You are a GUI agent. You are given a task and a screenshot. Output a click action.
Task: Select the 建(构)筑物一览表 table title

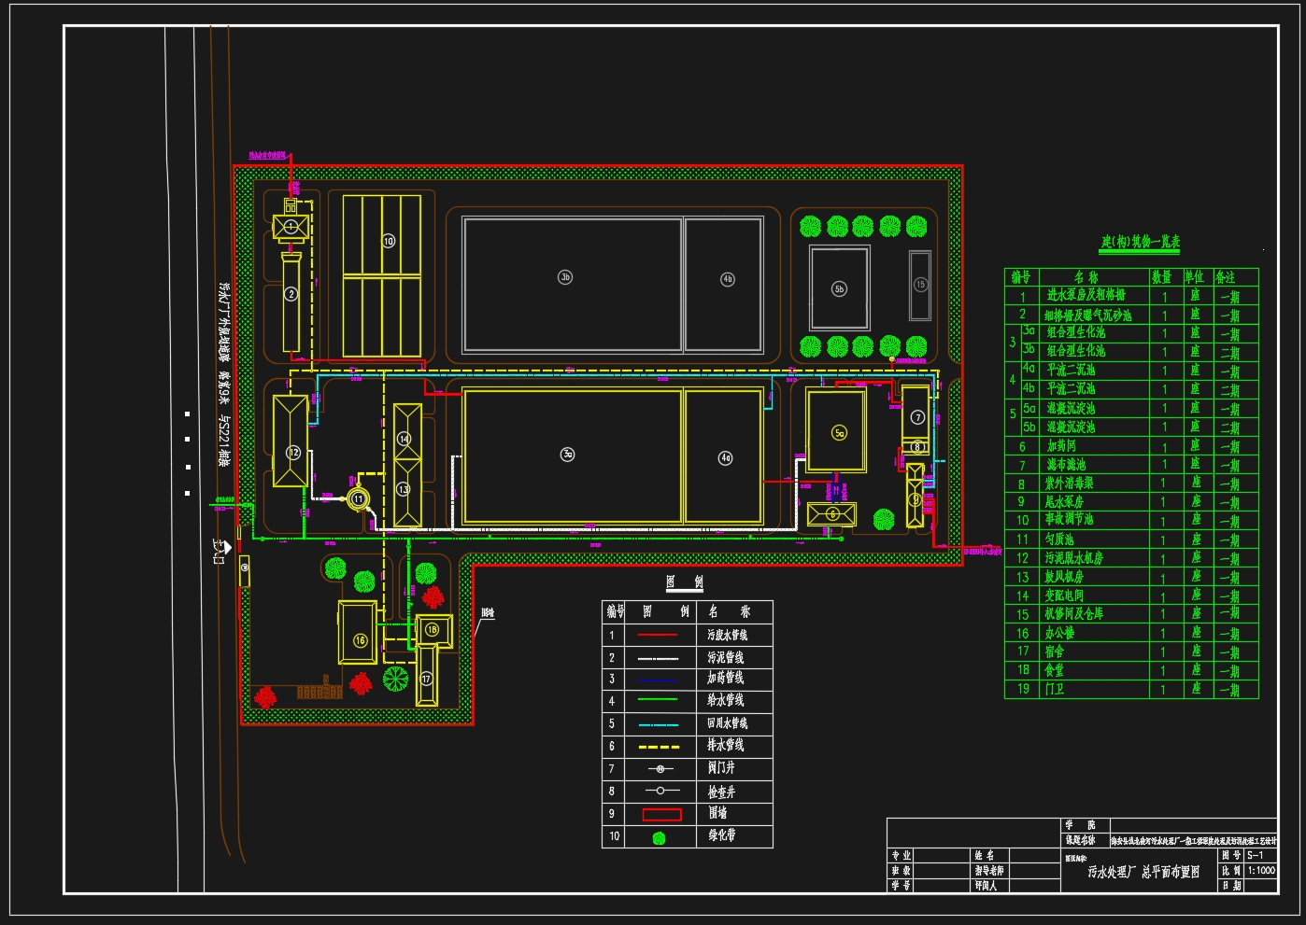click(1140, 242)
